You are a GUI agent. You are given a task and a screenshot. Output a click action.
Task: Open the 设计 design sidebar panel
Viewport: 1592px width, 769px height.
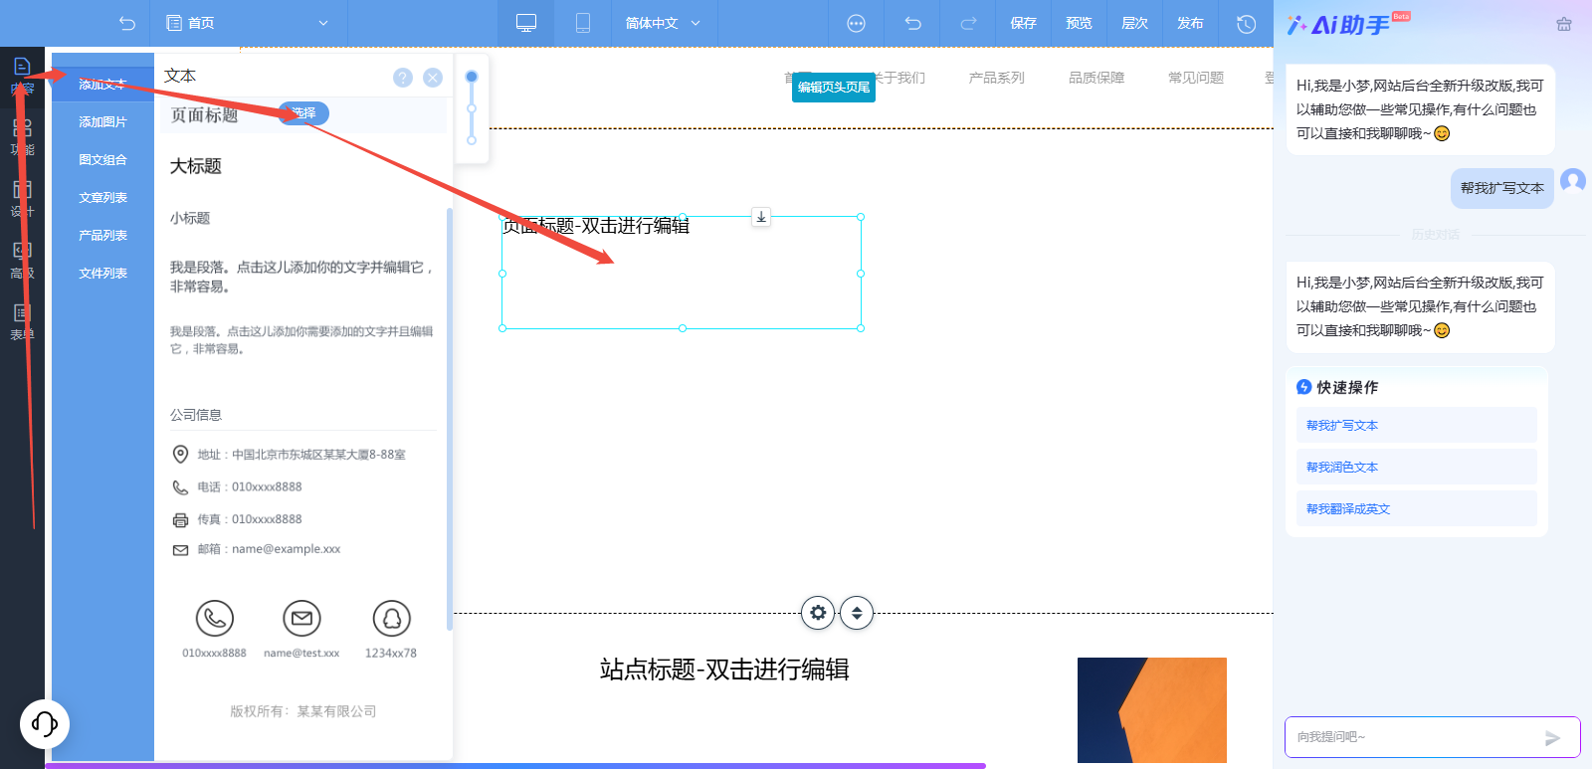[x=22, y=199]
